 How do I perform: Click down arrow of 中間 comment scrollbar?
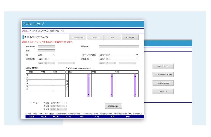pyautogui.click(x=112, y=95)
